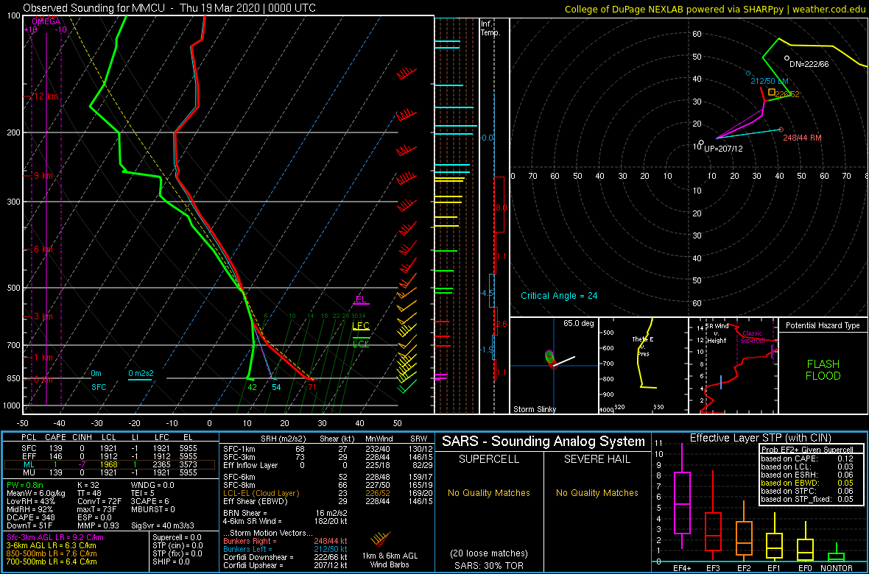Click the Bunkers right-mover marker '248/44 RM'
Viewport: 869px width, 574px height.
[801, 137]
